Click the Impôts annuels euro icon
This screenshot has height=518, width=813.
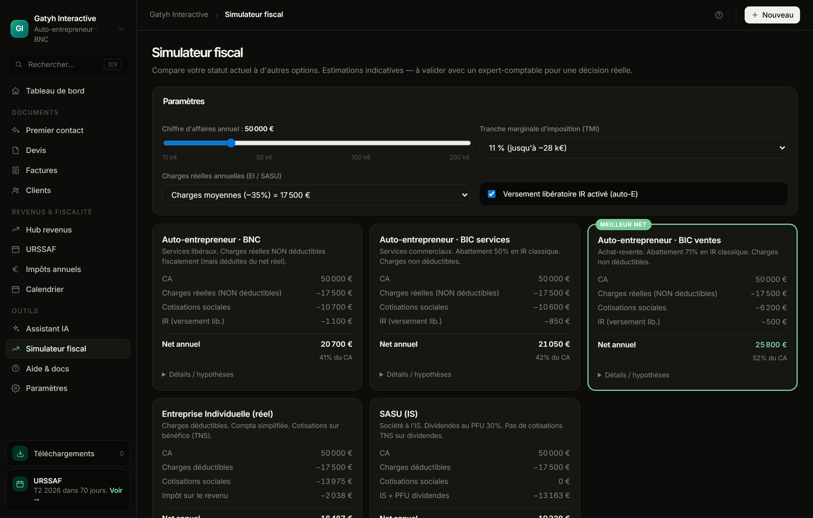16,270
